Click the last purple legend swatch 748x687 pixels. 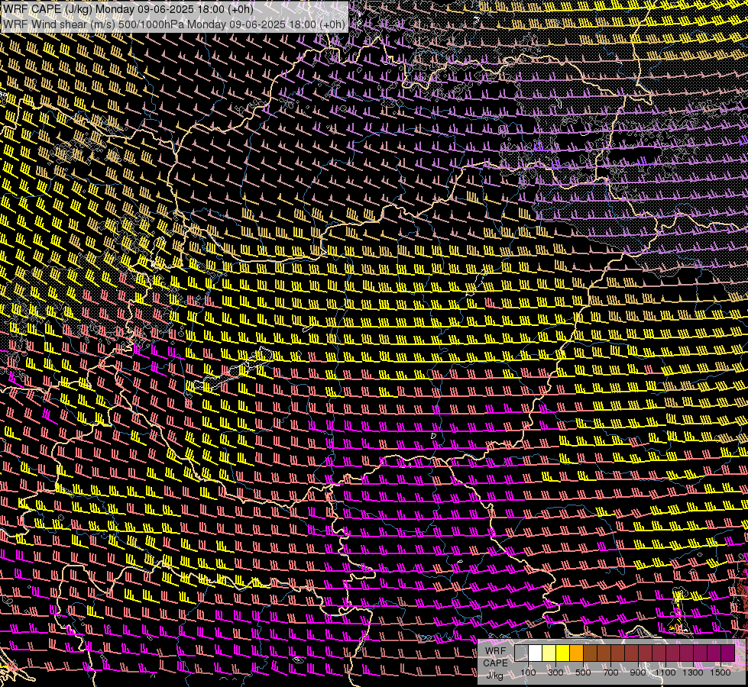tap(728, 653)
